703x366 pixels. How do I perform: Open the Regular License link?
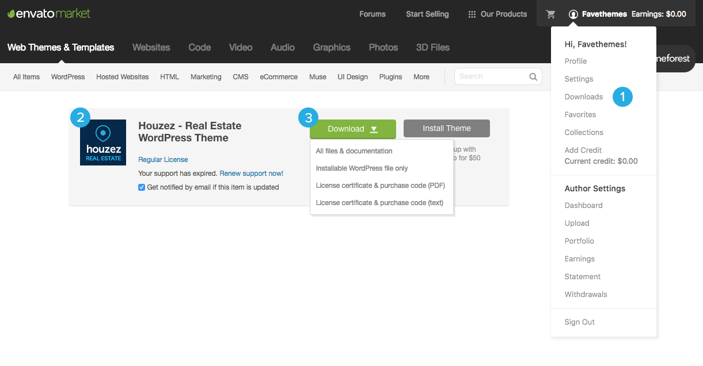(163, 160)
